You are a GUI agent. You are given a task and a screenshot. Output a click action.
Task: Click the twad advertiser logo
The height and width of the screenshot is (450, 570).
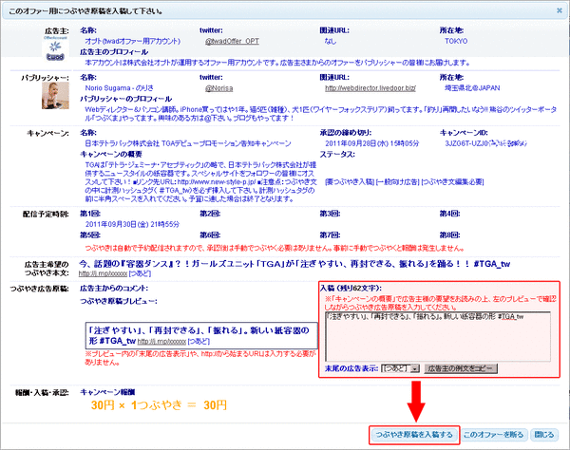(55, 50)
